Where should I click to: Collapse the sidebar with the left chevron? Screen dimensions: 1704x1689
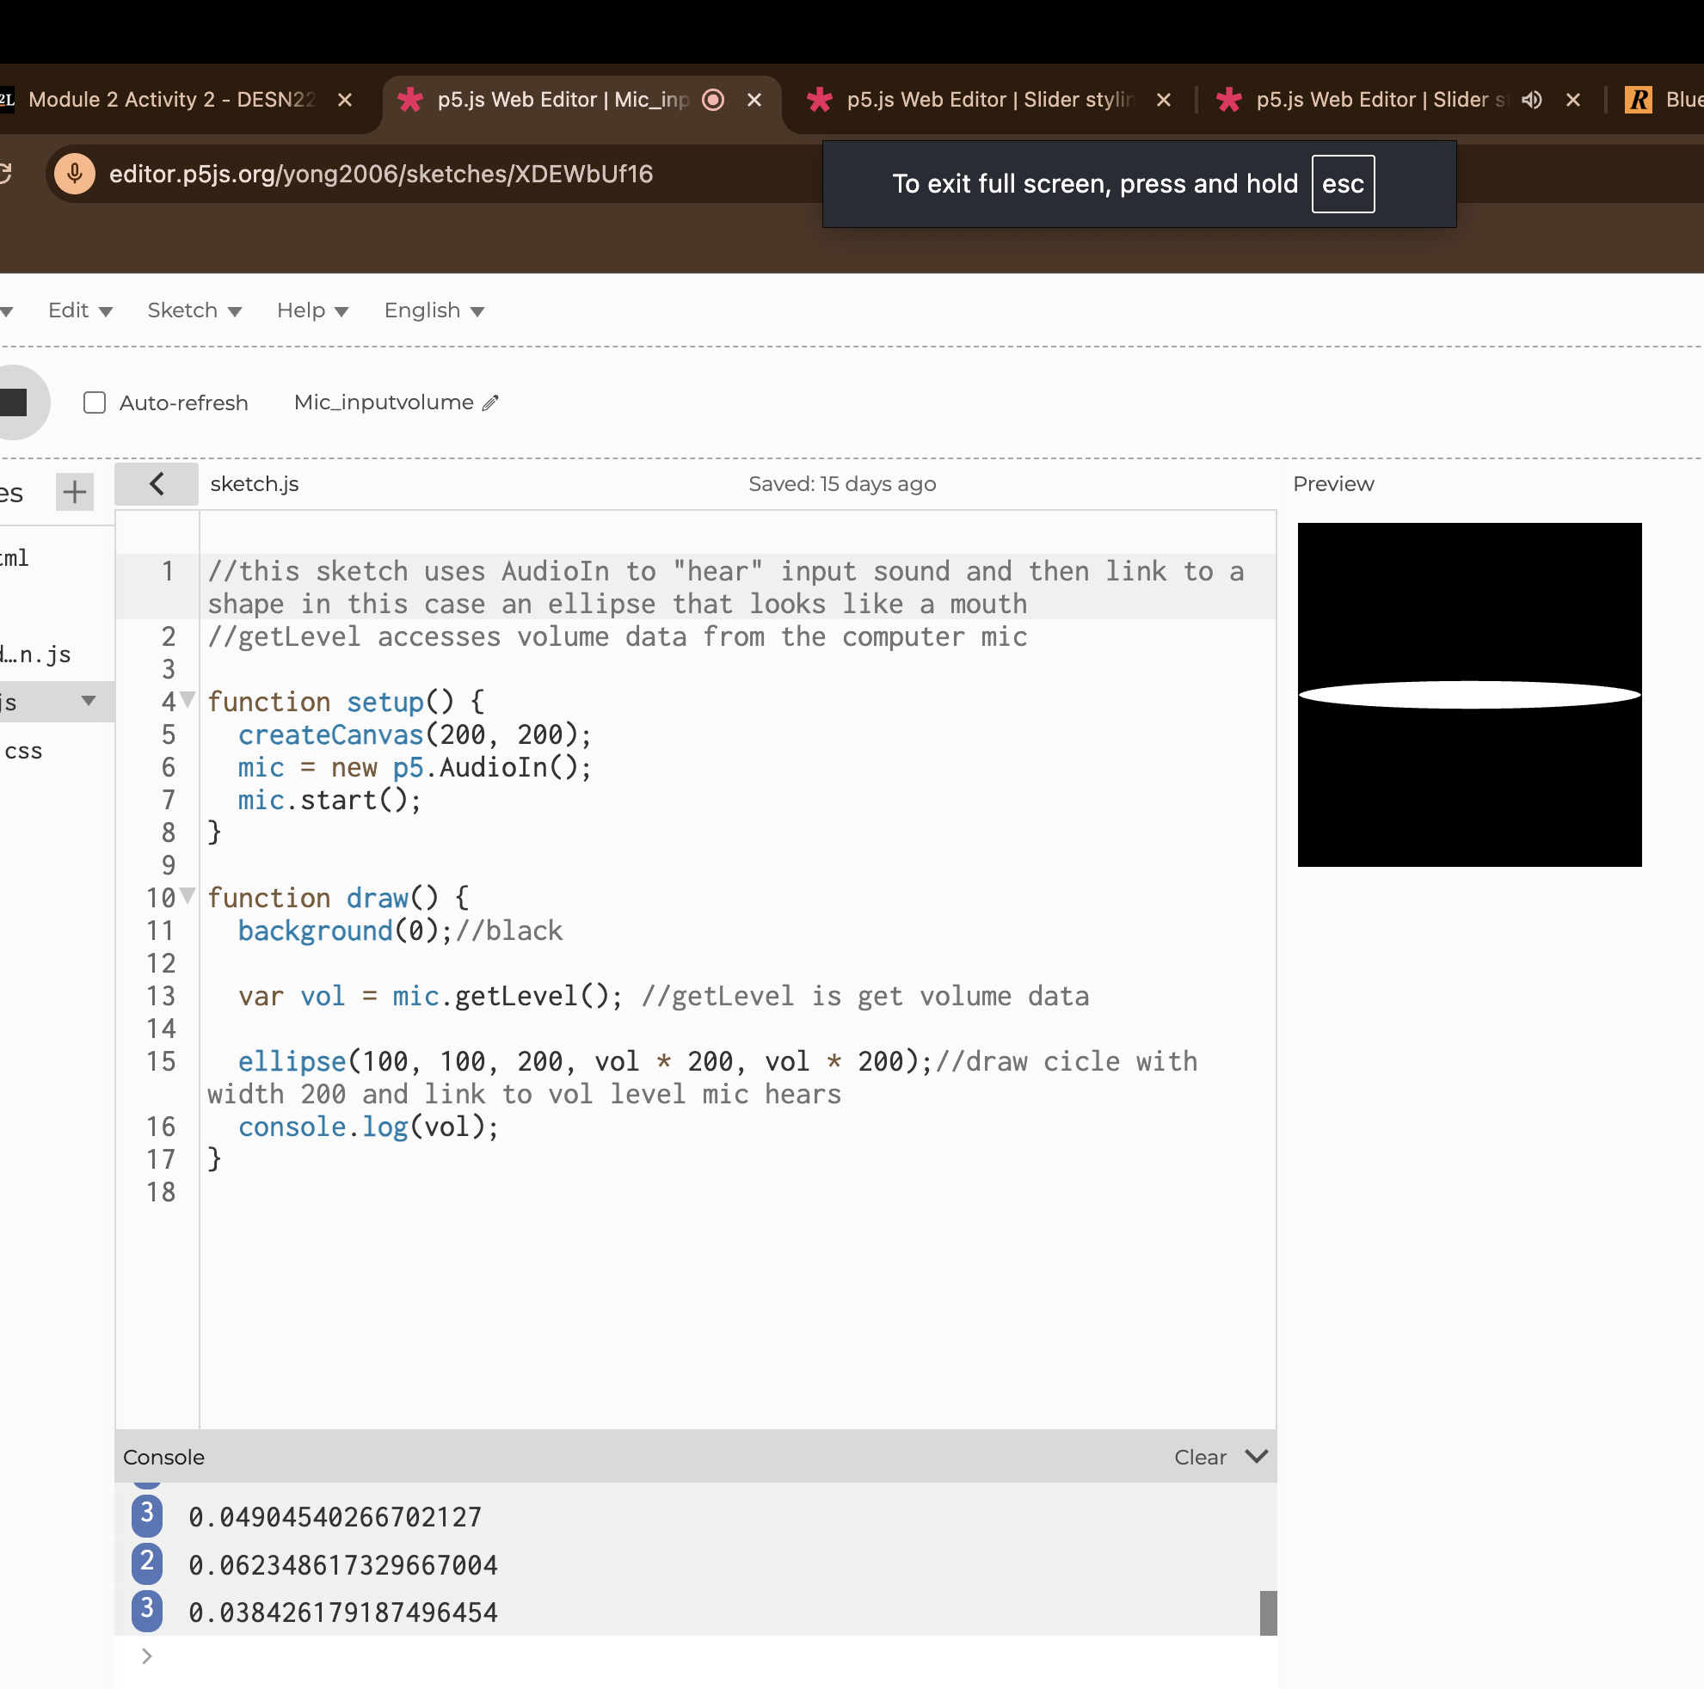(x=157, y=484)
